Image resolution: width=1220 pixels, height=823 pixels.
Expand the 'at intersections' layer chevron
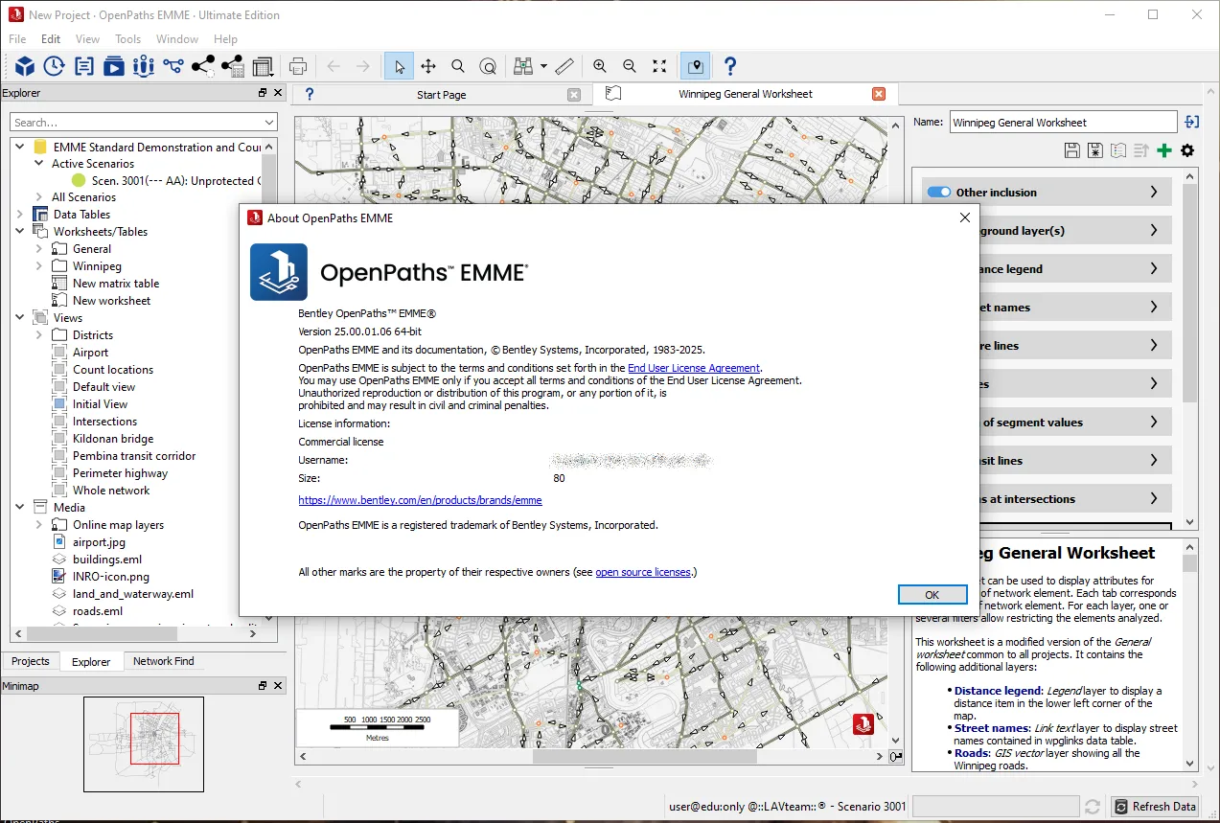1154,498
